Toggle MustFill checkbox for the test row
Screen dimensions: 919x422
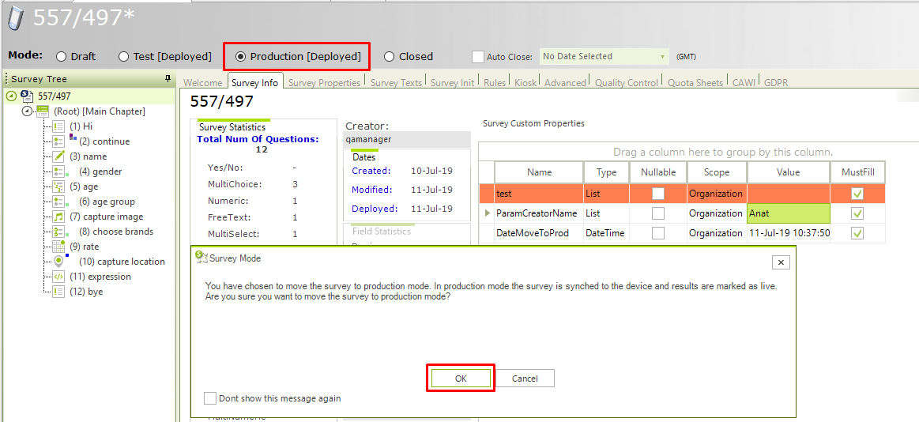[857, 194]
